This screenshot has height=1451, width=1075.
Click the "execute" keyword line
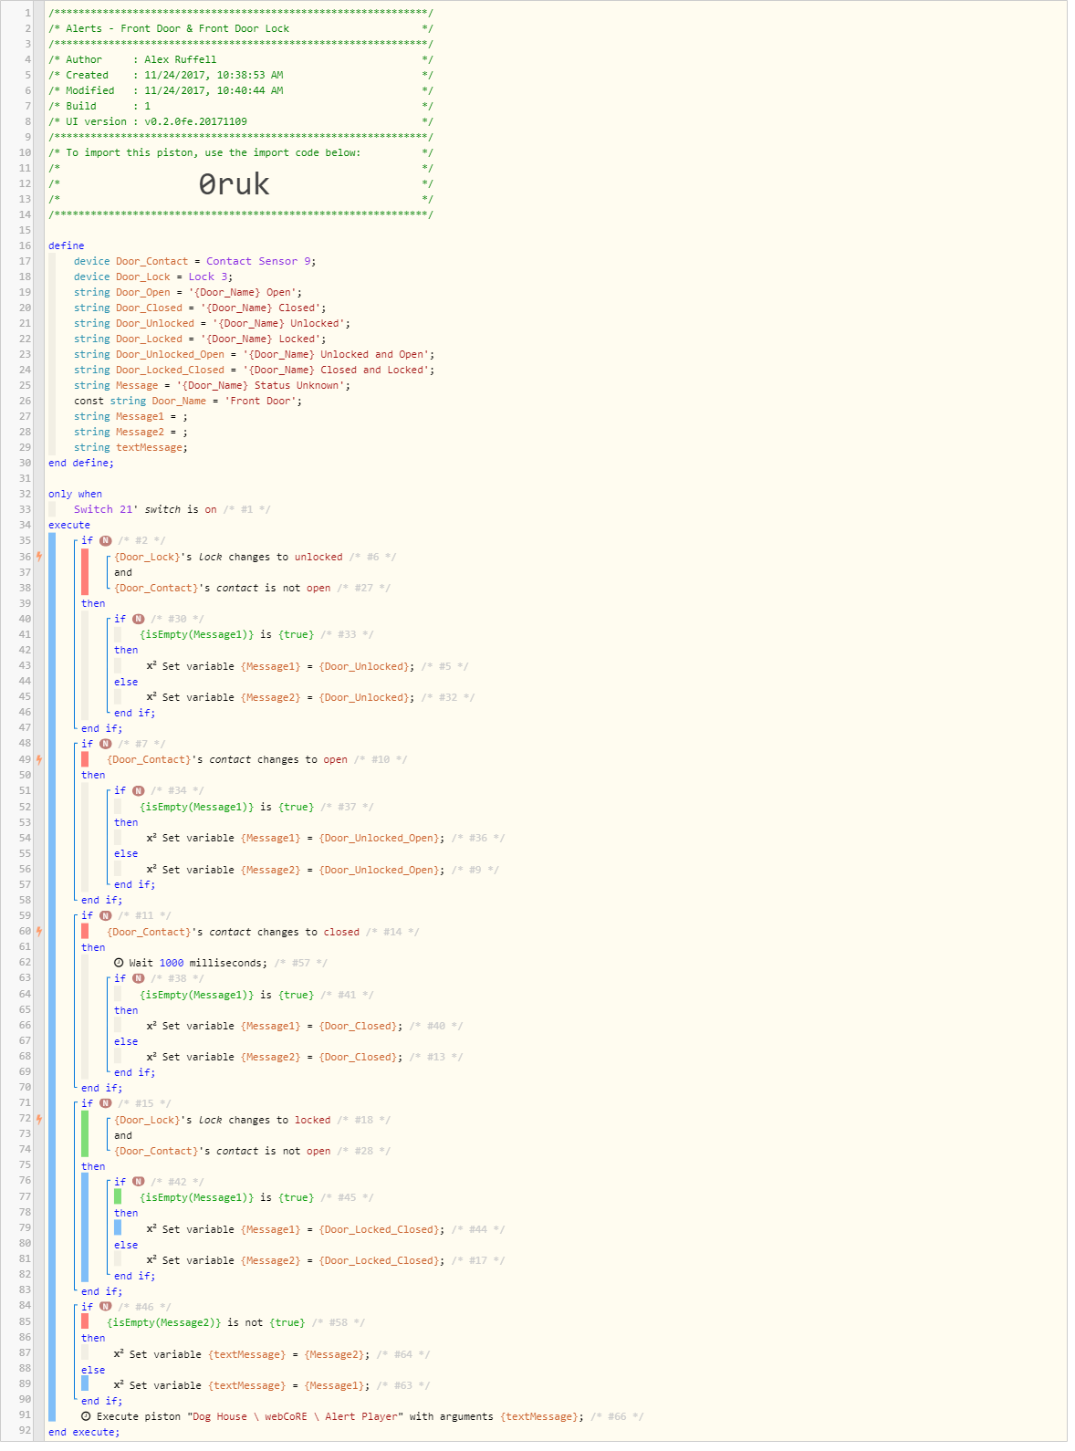point(69,525)
